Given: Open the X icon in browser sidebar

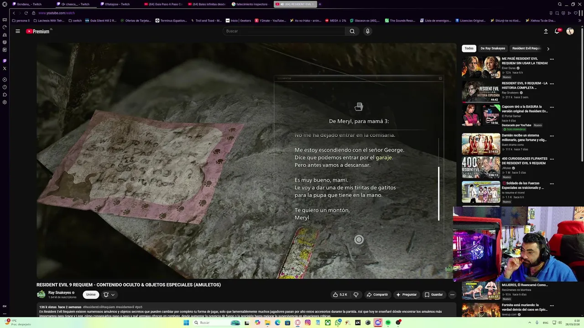Looking at the screenshot, I should [5, 68].
